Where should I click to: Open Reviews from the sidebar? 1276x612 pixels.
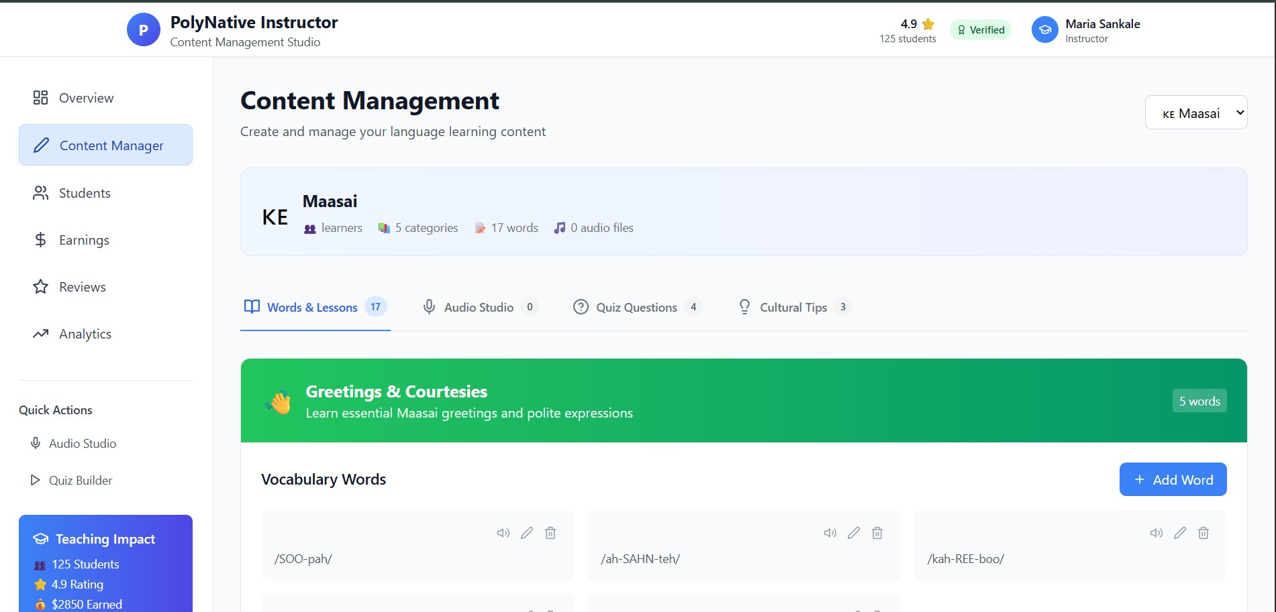coord(105,287)
